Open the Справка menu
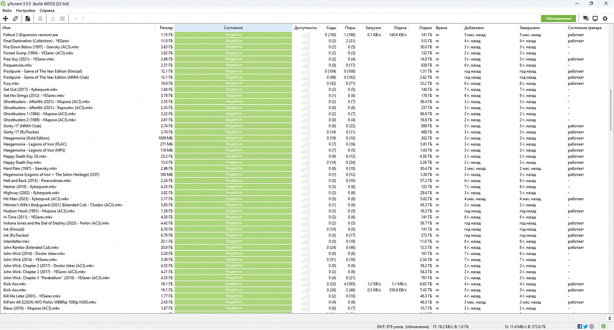This screenshot has height=330, width=614. point(47,11)
